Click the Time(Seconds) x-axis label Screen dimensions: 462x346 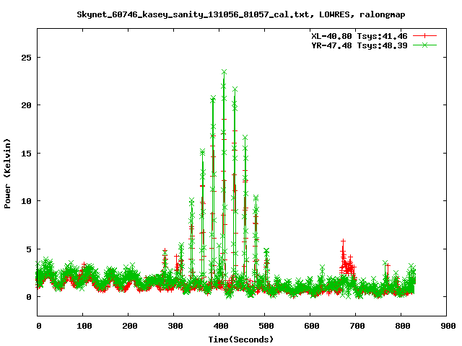point(240,340)
